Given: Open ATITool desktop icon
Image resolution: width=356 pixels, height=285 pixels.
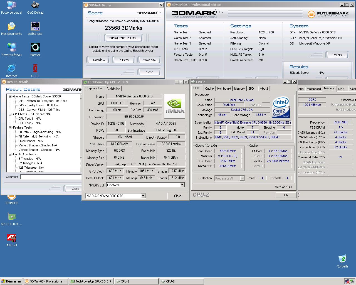Looking at the screenshot, I should tap(11, 240).
